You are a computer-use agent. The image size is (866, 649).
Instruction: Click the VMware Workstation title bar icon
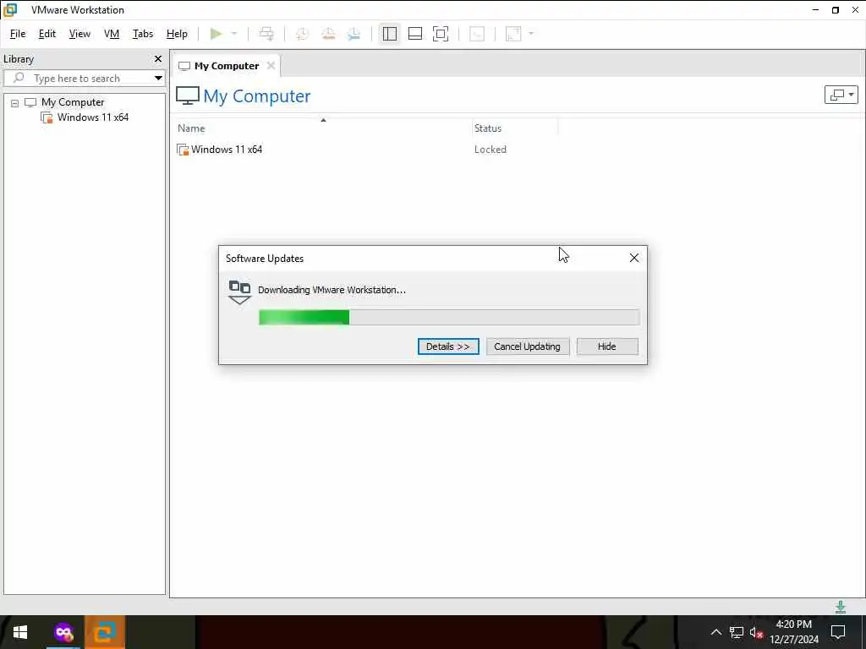(x=10, y=10)
